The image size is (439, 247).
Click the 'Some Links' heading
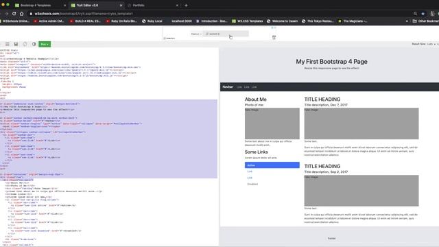[256, 152]
